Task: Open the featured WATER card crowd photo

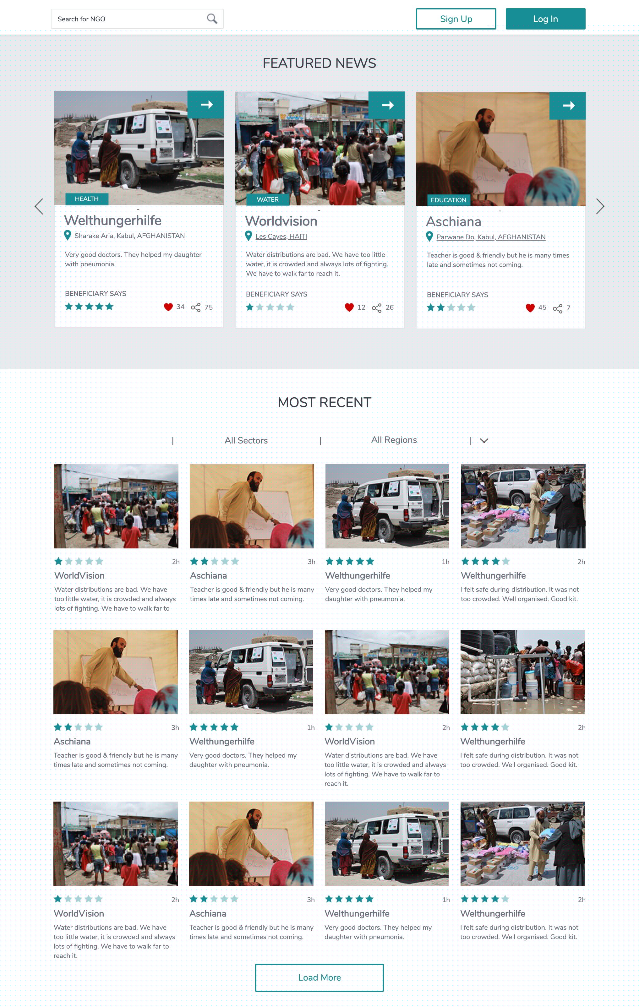Action: click(x=320, y=149)
